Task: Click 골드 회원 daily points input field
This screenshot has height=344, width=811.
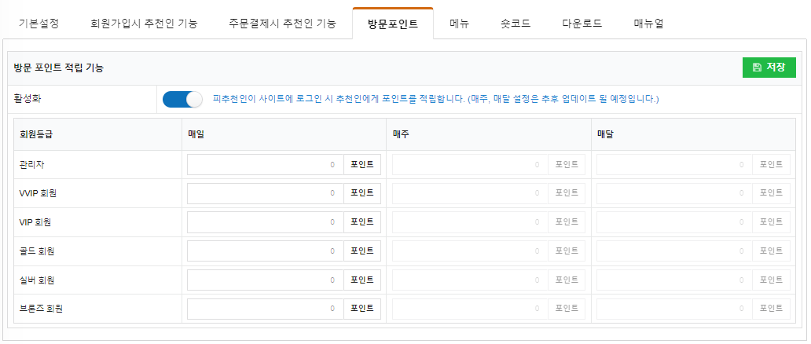Action: click(266, 251)
